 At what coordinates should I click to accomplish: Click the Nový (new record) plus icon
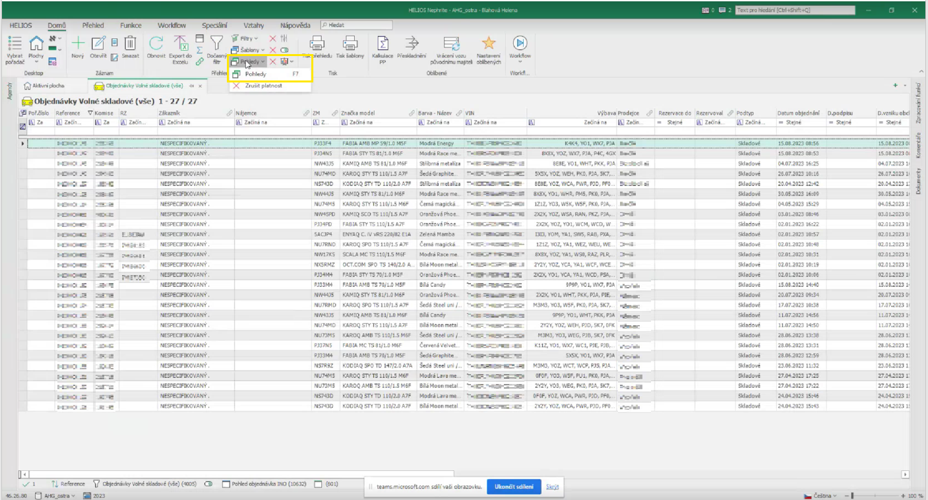tap(78, 44)
